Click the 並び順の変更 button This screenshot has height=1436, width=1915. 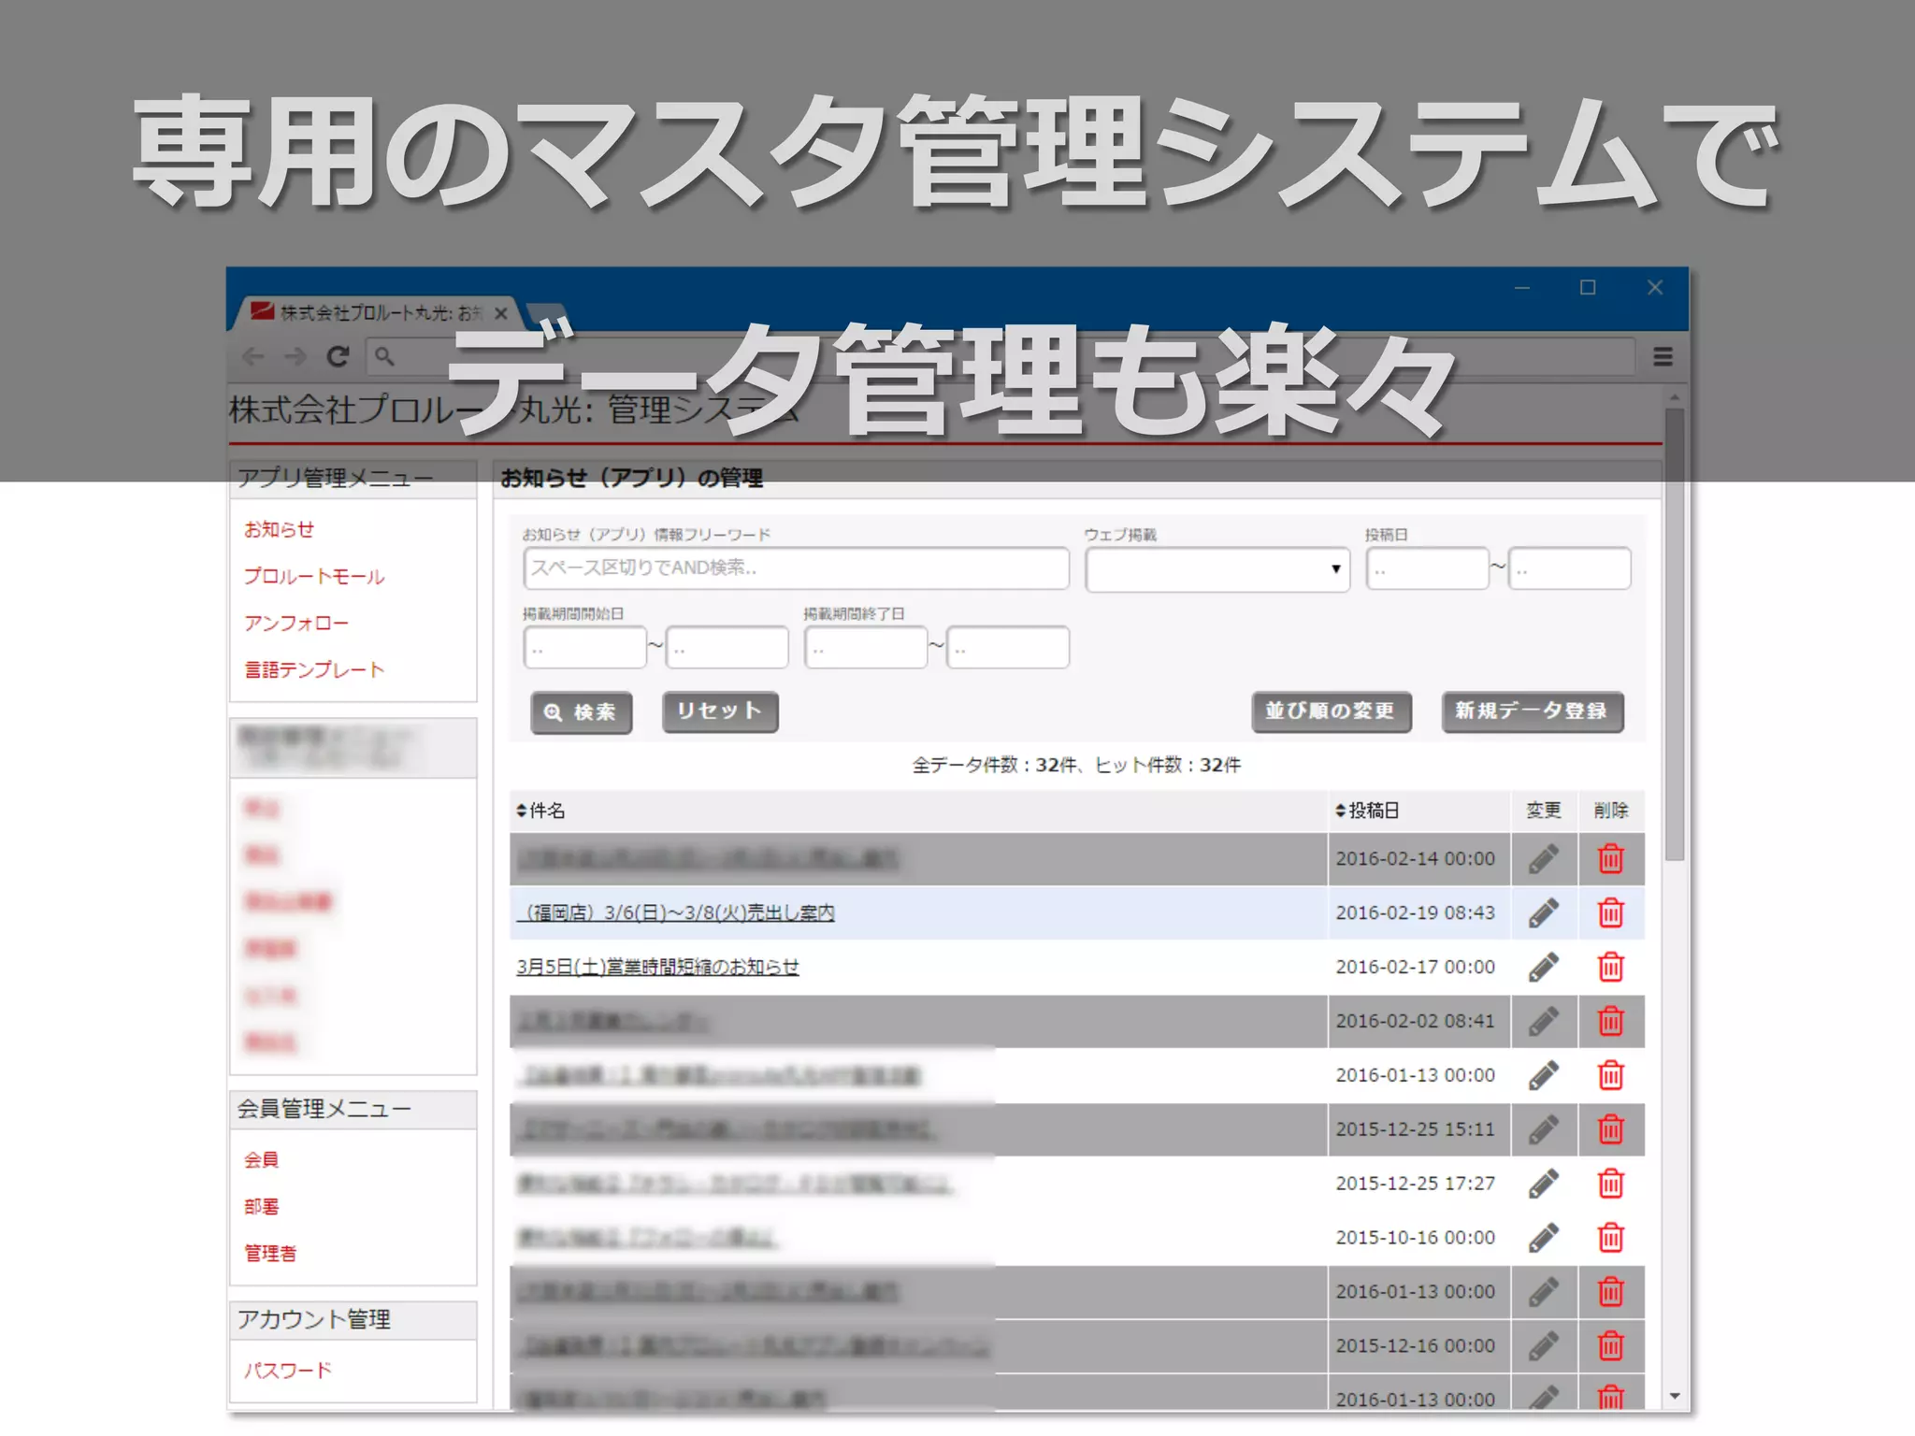[1332, 711]
